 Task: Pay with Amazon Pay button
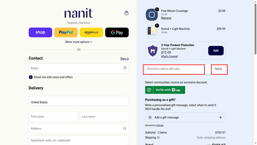tap(92, 32)
